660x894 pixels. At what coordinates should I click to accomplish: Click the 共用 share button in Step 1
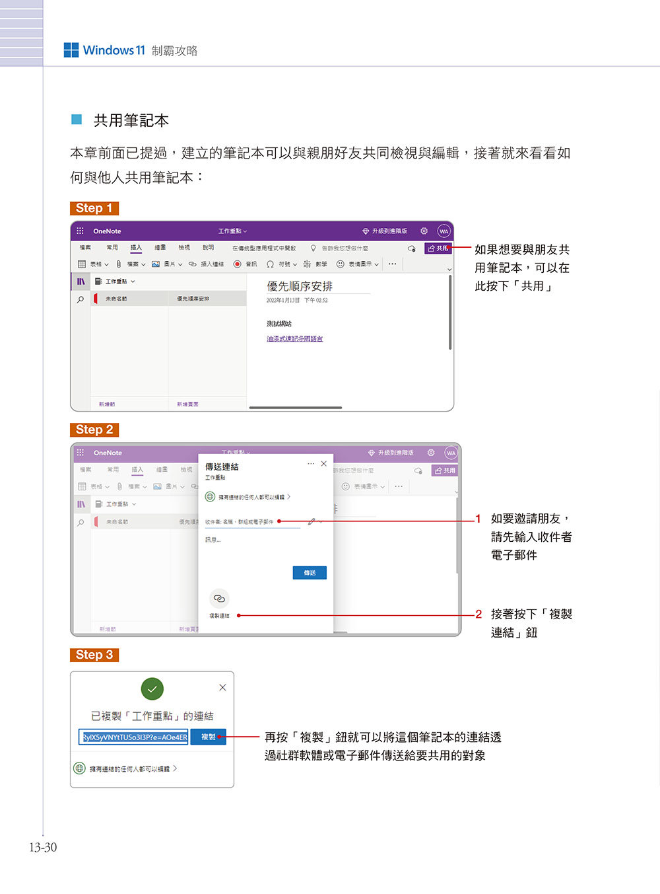[438, 248]
